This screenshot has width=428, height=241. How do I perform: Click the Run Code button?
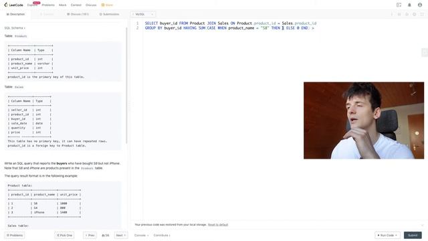[x=387, y=235]
